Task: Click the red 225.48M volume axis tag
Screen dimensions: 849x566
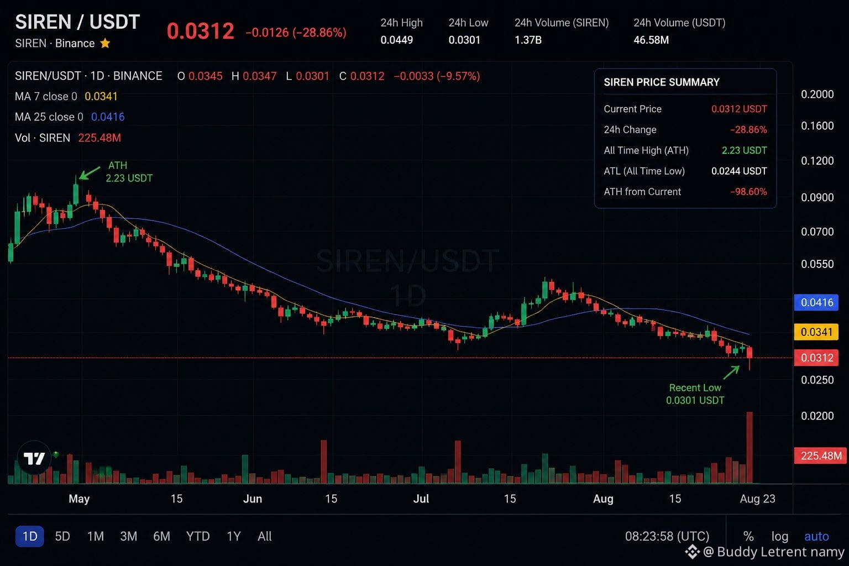Action: click(821, 455)
